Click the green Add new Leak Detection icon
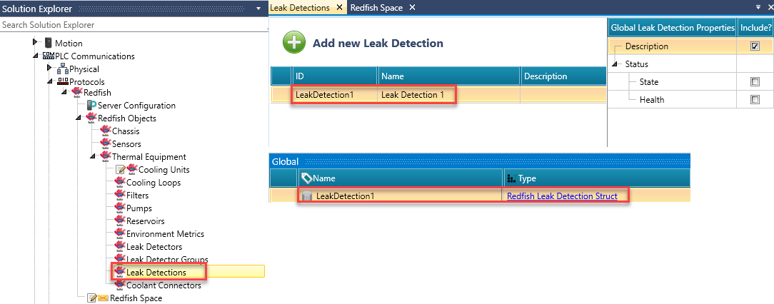This screenshot has height=304, width=774. tap(293, 42)
